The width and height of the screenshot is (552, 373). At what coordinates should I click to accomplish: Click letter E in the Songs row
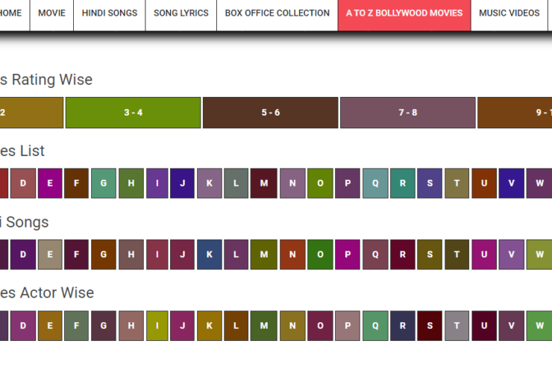coord(50,254)
